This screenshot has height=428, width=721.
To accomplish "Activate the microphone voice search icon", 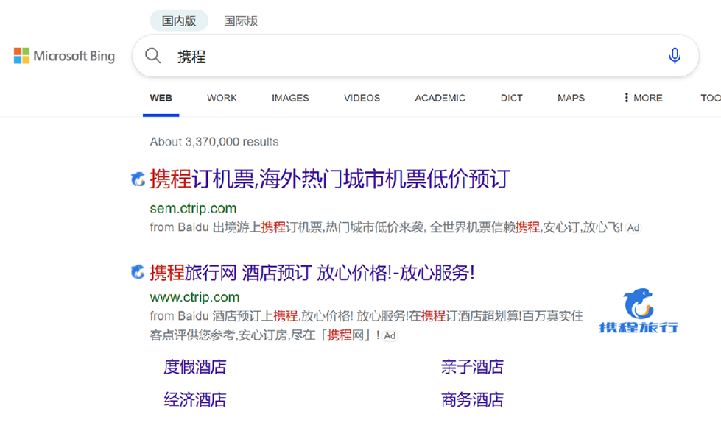I will (x=674, y=56).
